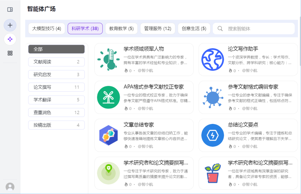
Task: Filter by 论文撰写 category
Action: 56,87
